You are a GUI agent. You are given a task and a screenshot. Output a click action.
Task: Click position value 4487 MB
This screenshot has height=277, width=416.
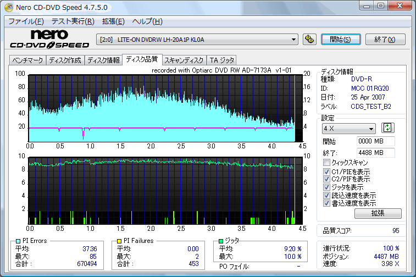click(386, 257)
